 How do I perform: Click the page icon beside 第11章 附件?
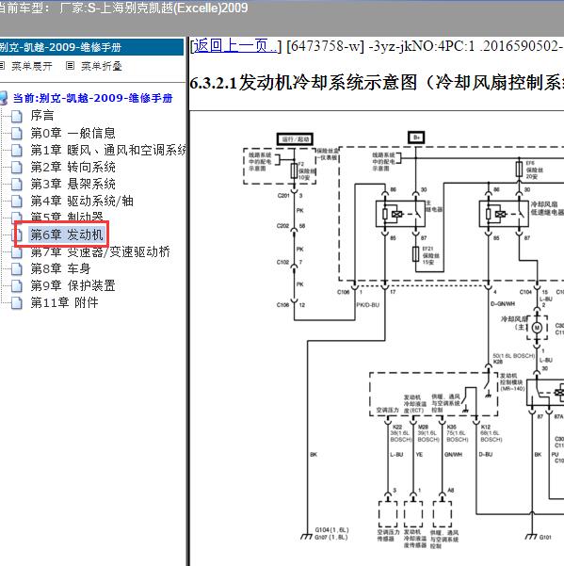pyautogui.click(x=16, y=303)
